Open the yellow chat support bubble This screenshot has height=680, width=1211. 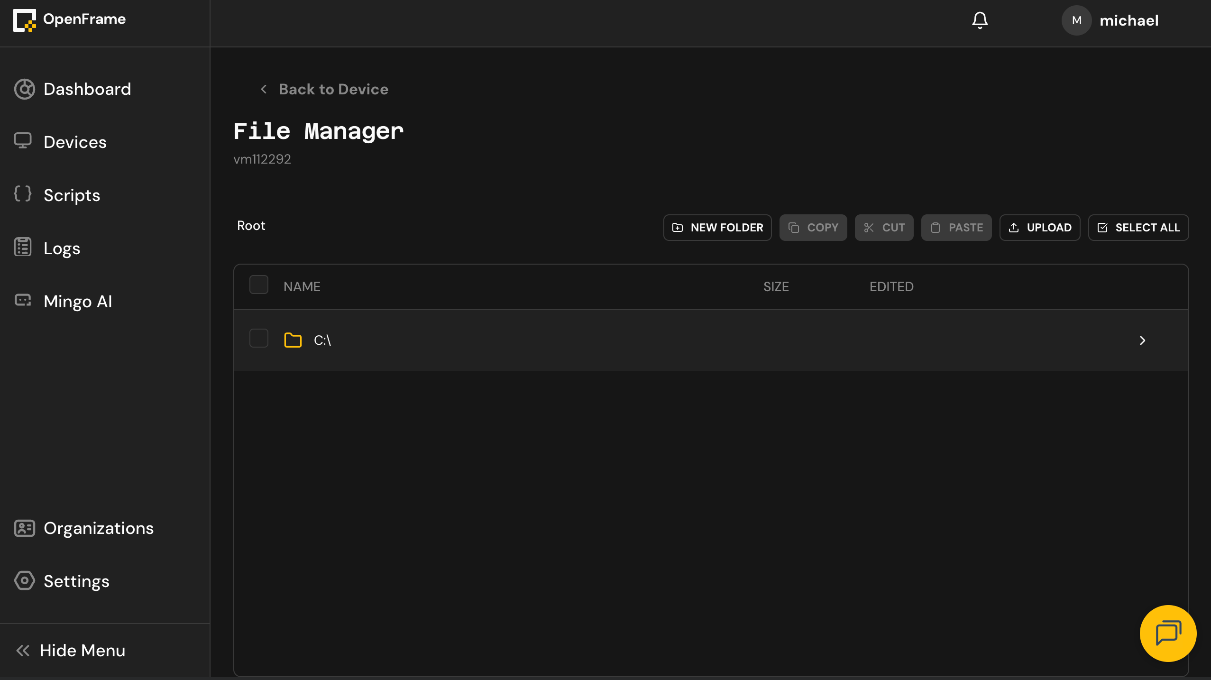pyautogui.click(x=1168, y=634)
